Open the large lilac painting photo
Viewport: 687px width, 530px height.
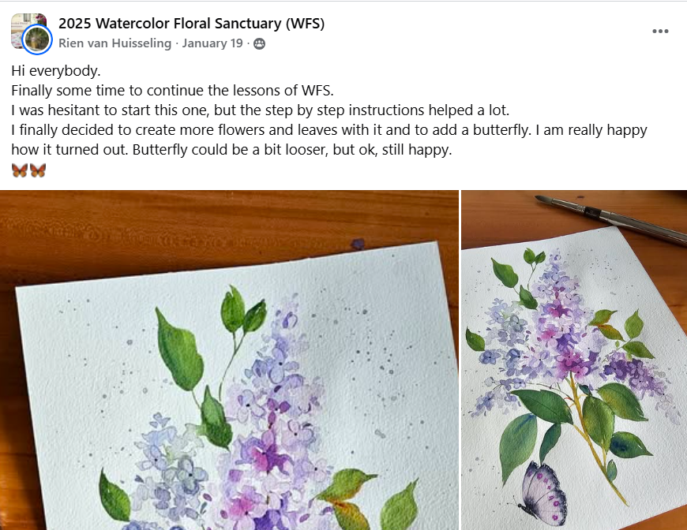coord(229,360)
